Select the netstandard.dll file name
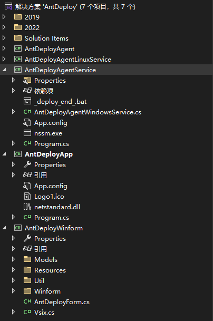Screen dimensions: 213x321 57,207
